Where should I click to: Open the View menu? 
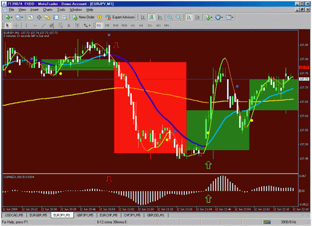[x=22, y=9]
